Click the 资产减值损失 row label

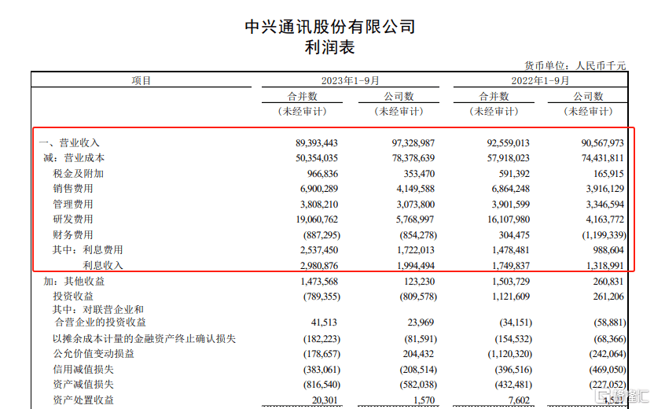tap(83, 385)
